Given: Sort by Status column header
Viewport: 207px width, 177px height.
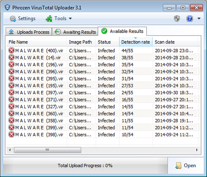Looking at the screenshot, I should pyautogui.click(x=107, y=42).
